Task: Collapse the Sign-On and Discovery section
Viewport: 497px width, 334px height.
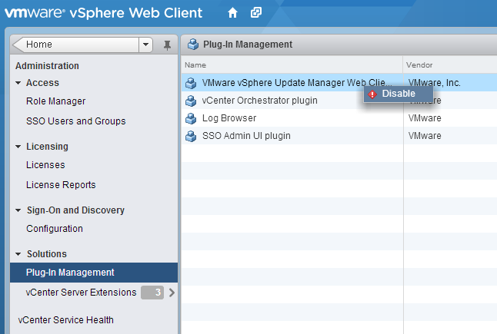Action: (x=18, y=210)
